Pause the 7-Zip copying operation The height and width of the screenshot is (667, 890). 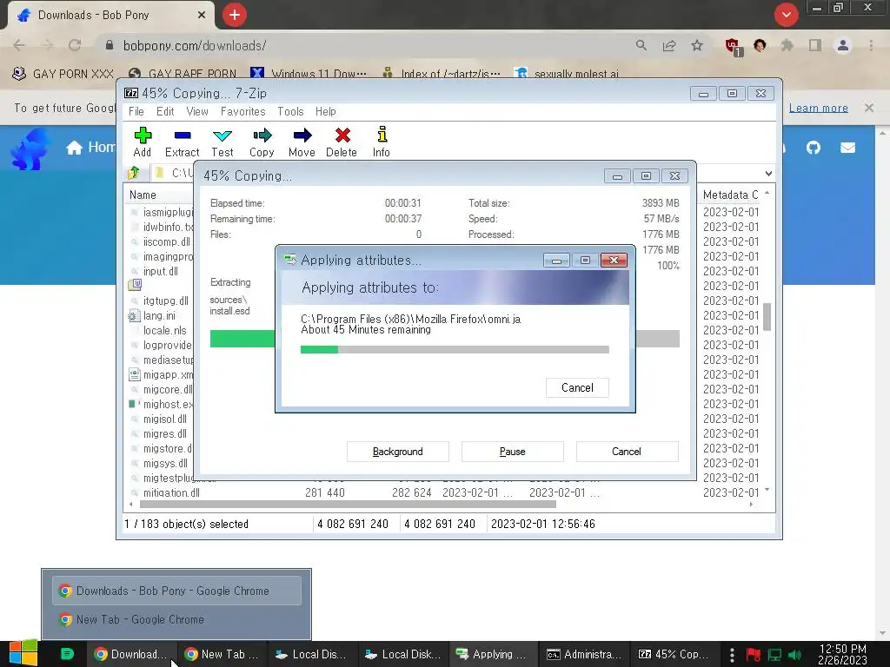[x=513, y=452]
